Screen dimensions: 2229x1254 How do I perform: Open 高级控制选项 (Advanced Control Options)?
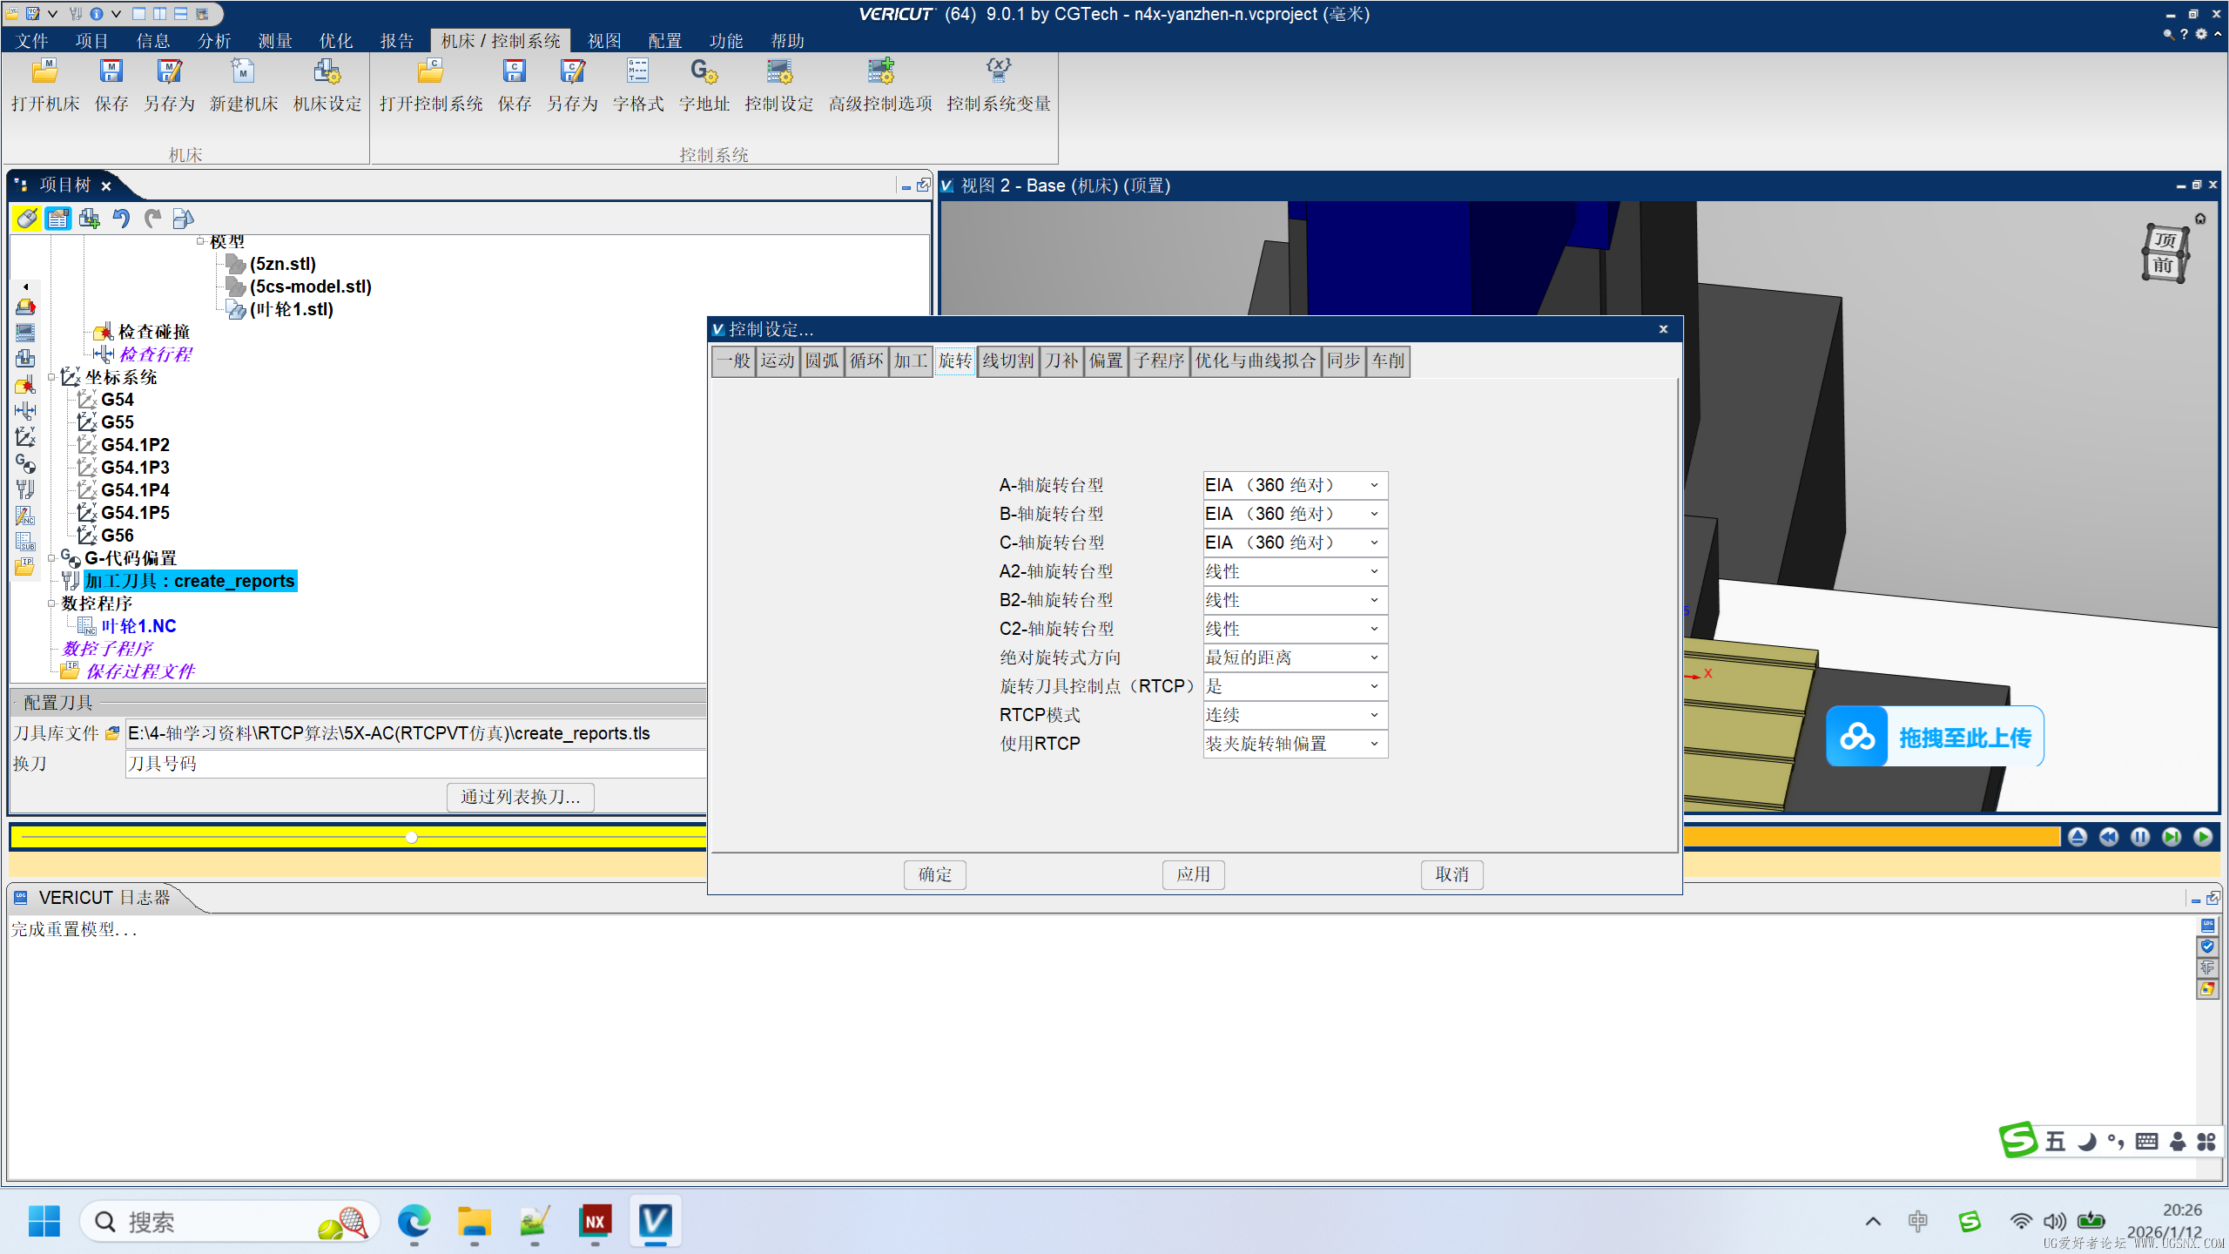point(879,73)
